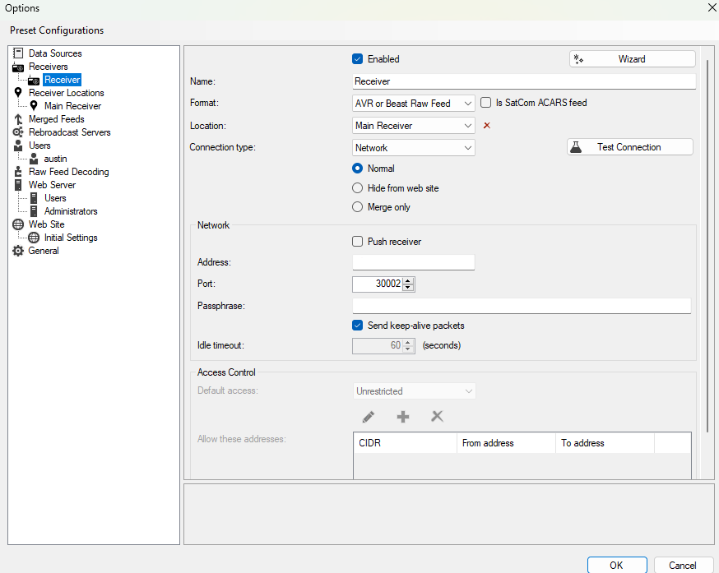Image resolution: width=719 pixels, height=573 pixels.
Task: Remove an address with the X icon
Action: (437, 417)
